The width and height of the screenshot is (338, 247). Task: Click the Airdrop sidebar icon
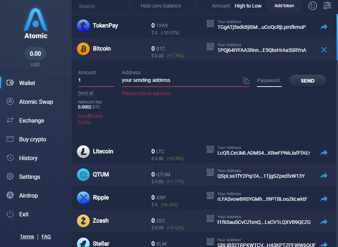pos(10,195)
